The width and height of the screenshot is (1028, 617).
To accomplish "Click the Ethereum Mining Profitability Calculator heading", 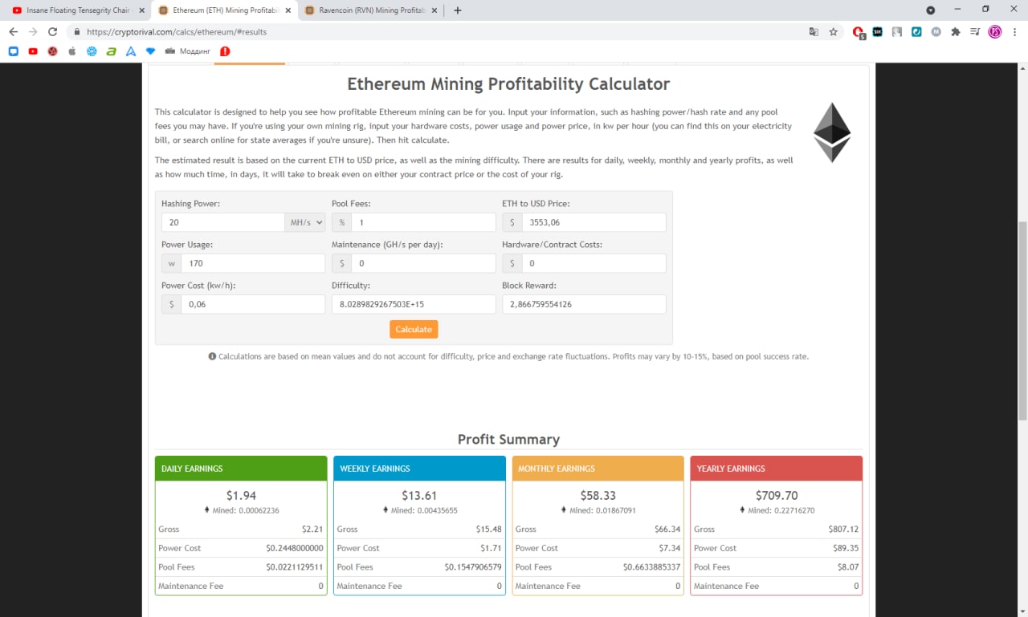I will (x=508, y=83).
